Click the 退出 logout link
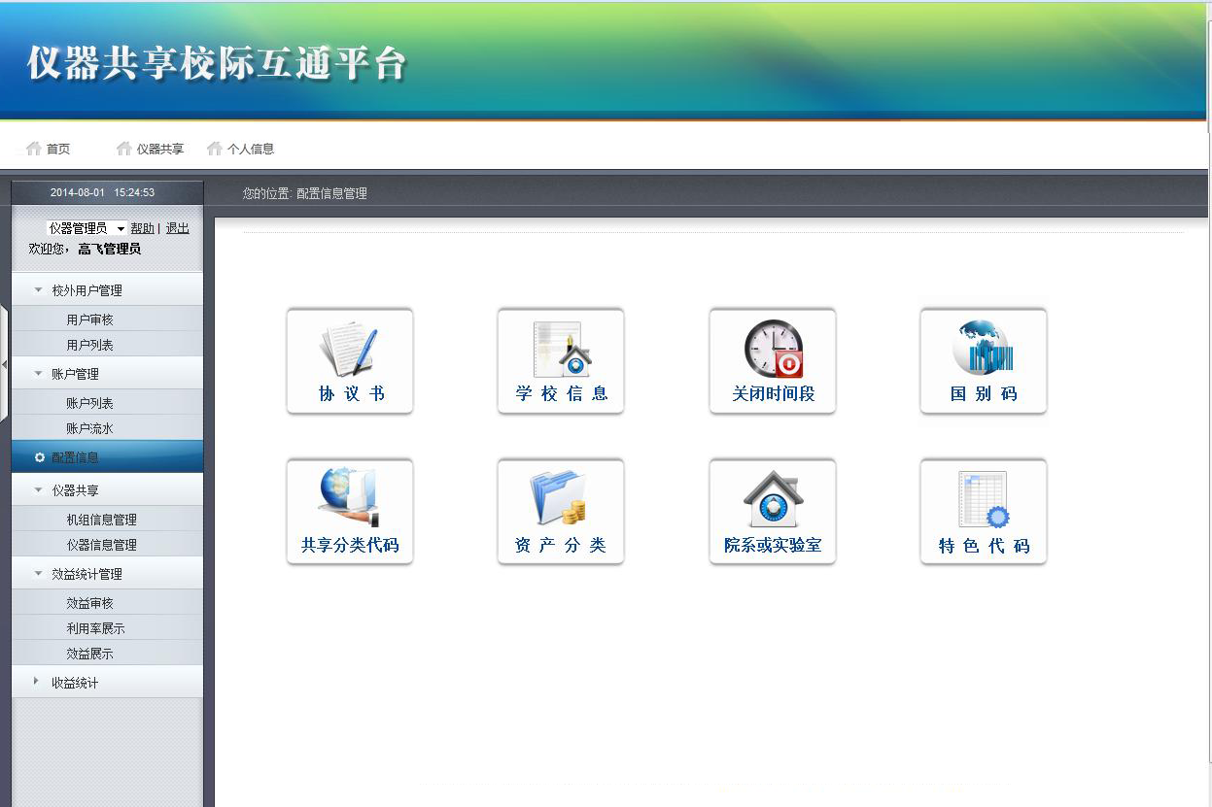 point(177,228)
